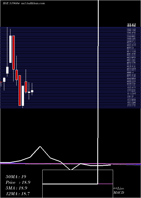141x198 pixels.
Task: Click the '<<Live MACD' label
Action: [119, 190]
